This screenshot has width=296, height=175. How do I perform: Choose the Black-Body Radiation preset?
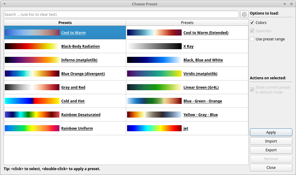pos(80,46)
